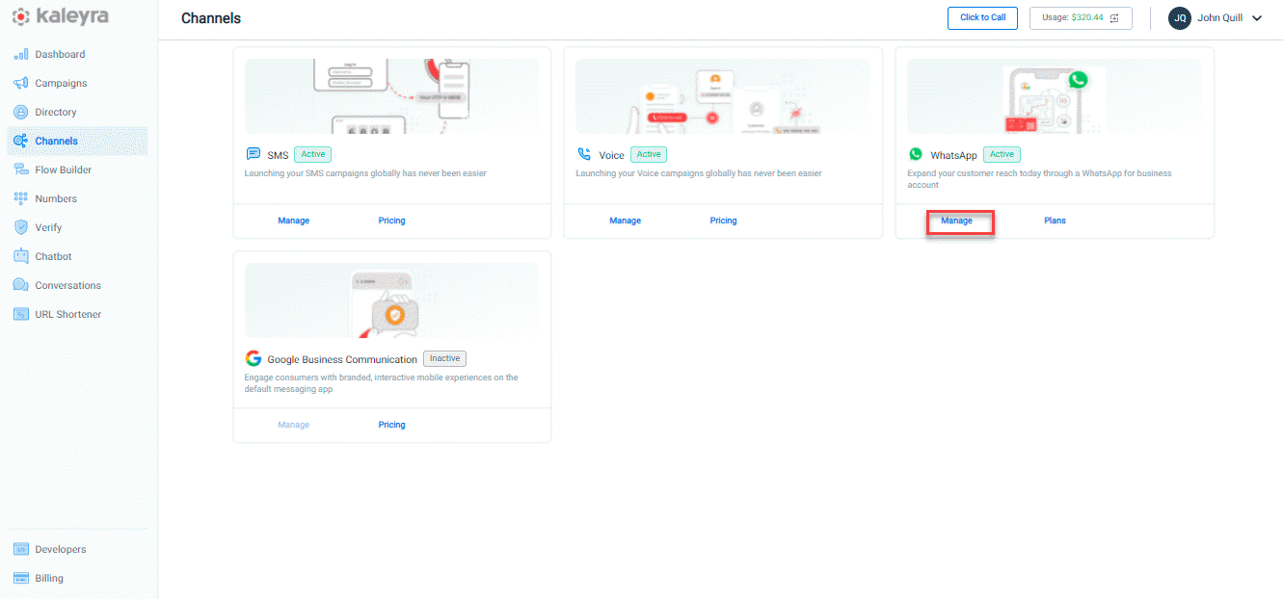Click the Google logo icon
The image size is (1283, 599).
pyautogui.click(x=254, y=358)
